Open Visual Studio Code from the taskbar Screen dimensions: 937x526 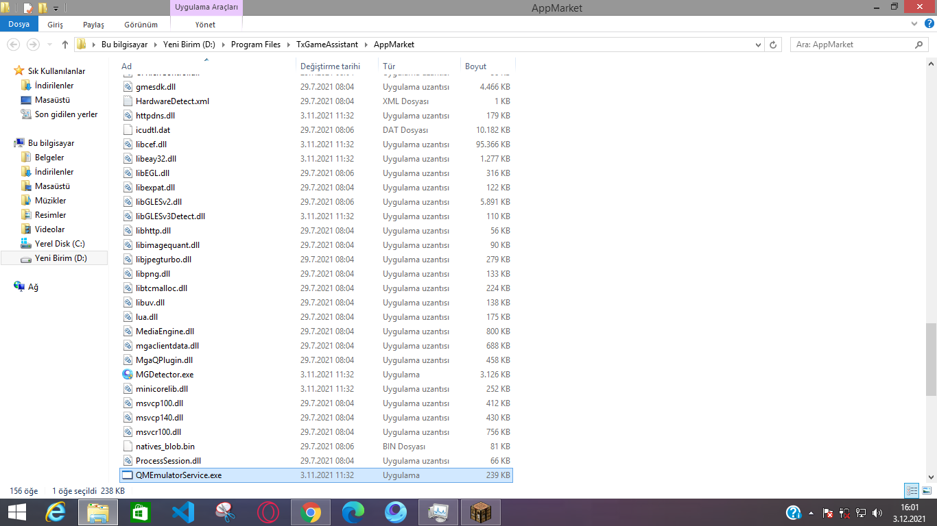(x=184, y=512)
